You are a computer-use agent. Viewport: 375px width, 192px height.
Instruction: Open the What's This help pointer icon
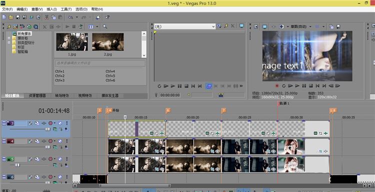[x=107, y=17]
